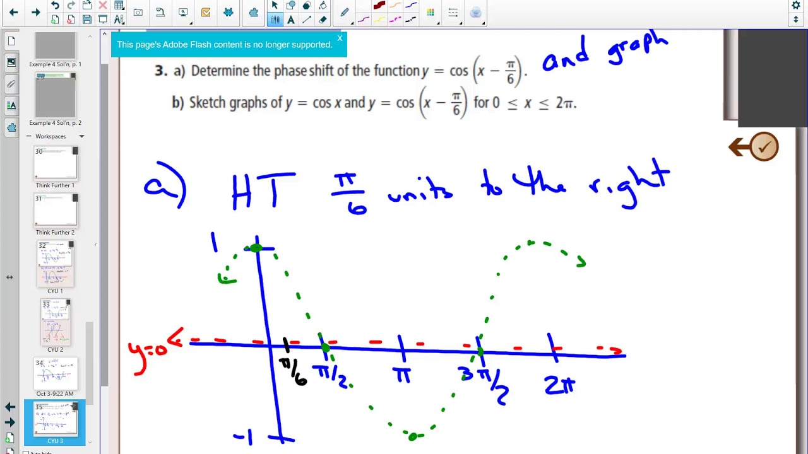Open the Properties tab in sidebar
808x454 pixels.
pyautogui.click(x=11, y=105)
